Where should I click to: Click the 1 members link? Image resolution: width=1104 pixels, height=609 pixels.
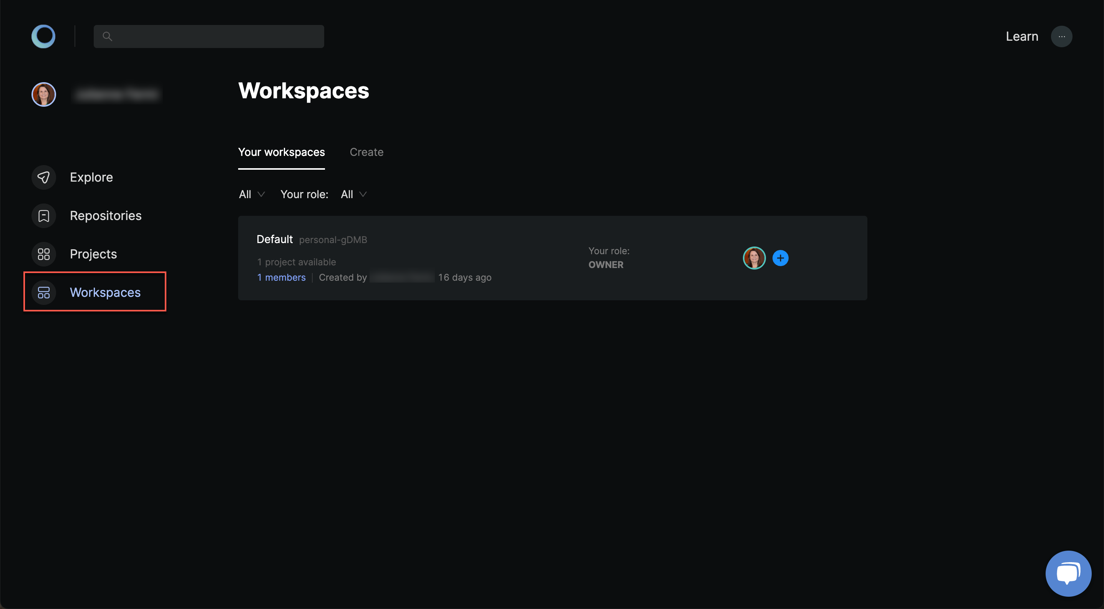(281, 277)
